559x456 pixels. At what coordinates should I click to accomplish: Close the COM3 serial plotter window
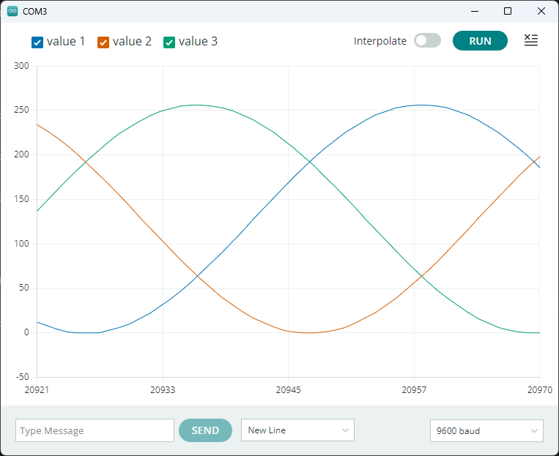pos(541,12)
